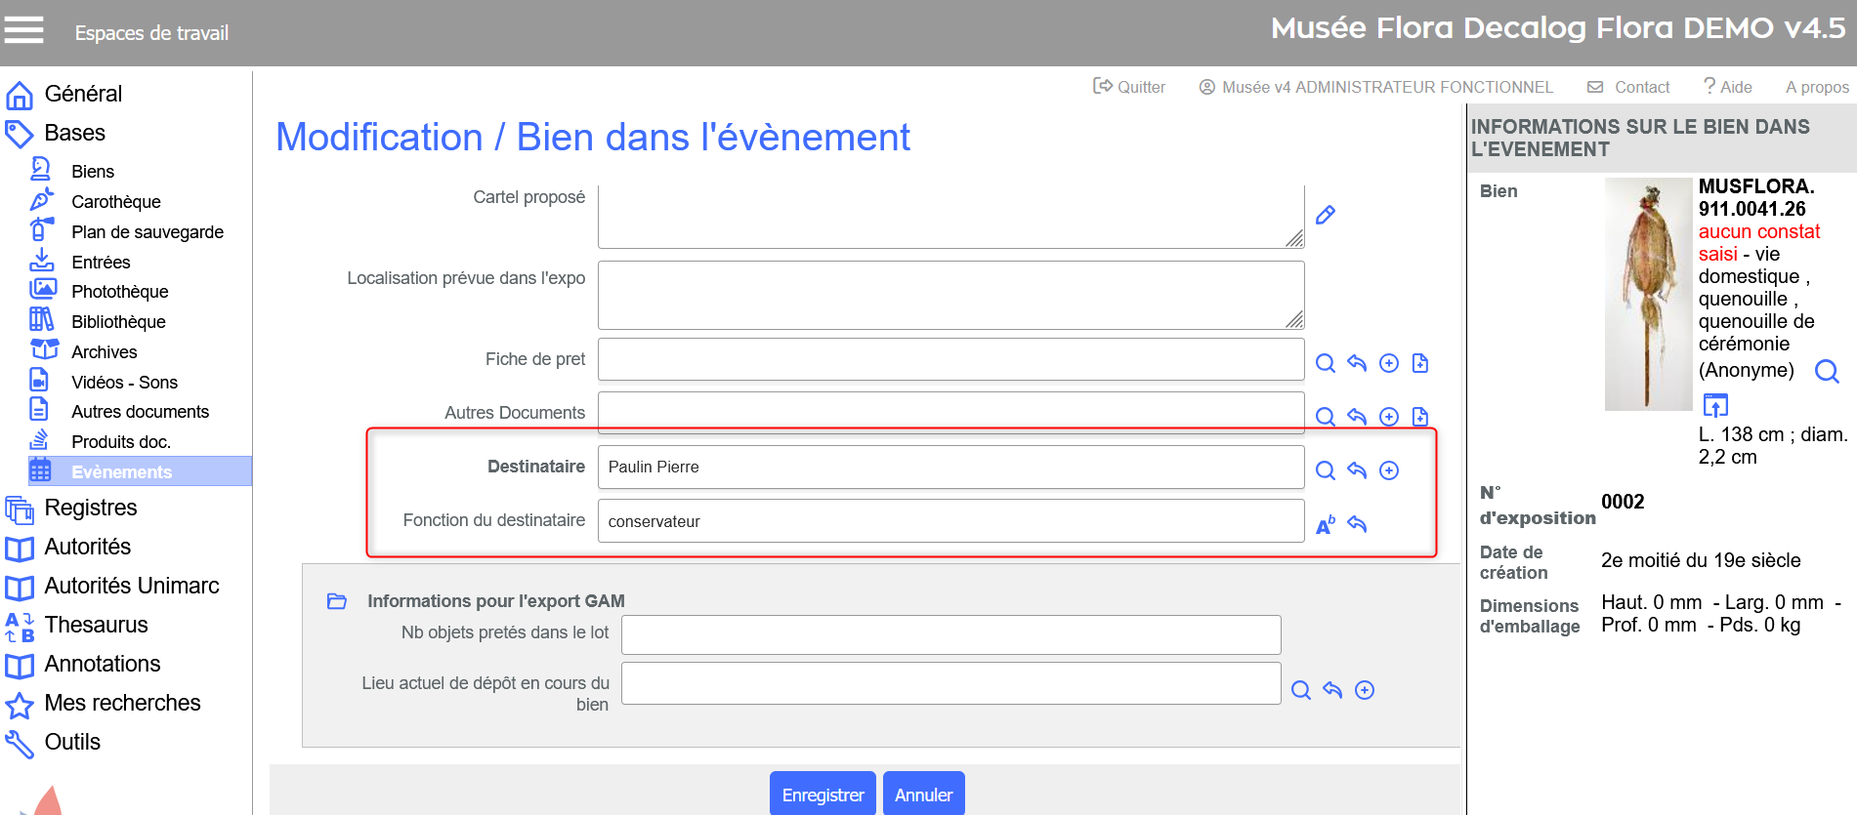Viewport: 1857px width, 815px height.
Task: Expand the Thesaurus sidebar section
Action: [96, 625]
